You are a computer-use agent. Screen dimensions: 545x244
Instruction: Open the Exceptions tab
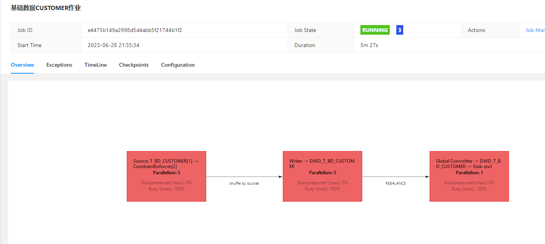59,65
